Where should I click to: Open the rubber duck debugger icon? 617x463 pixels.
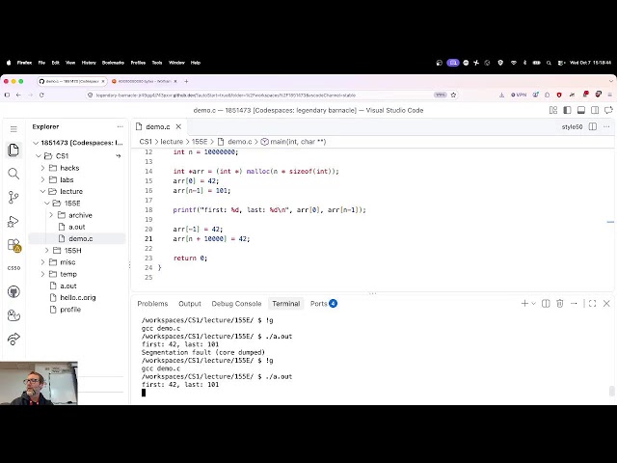pos(13,315)
